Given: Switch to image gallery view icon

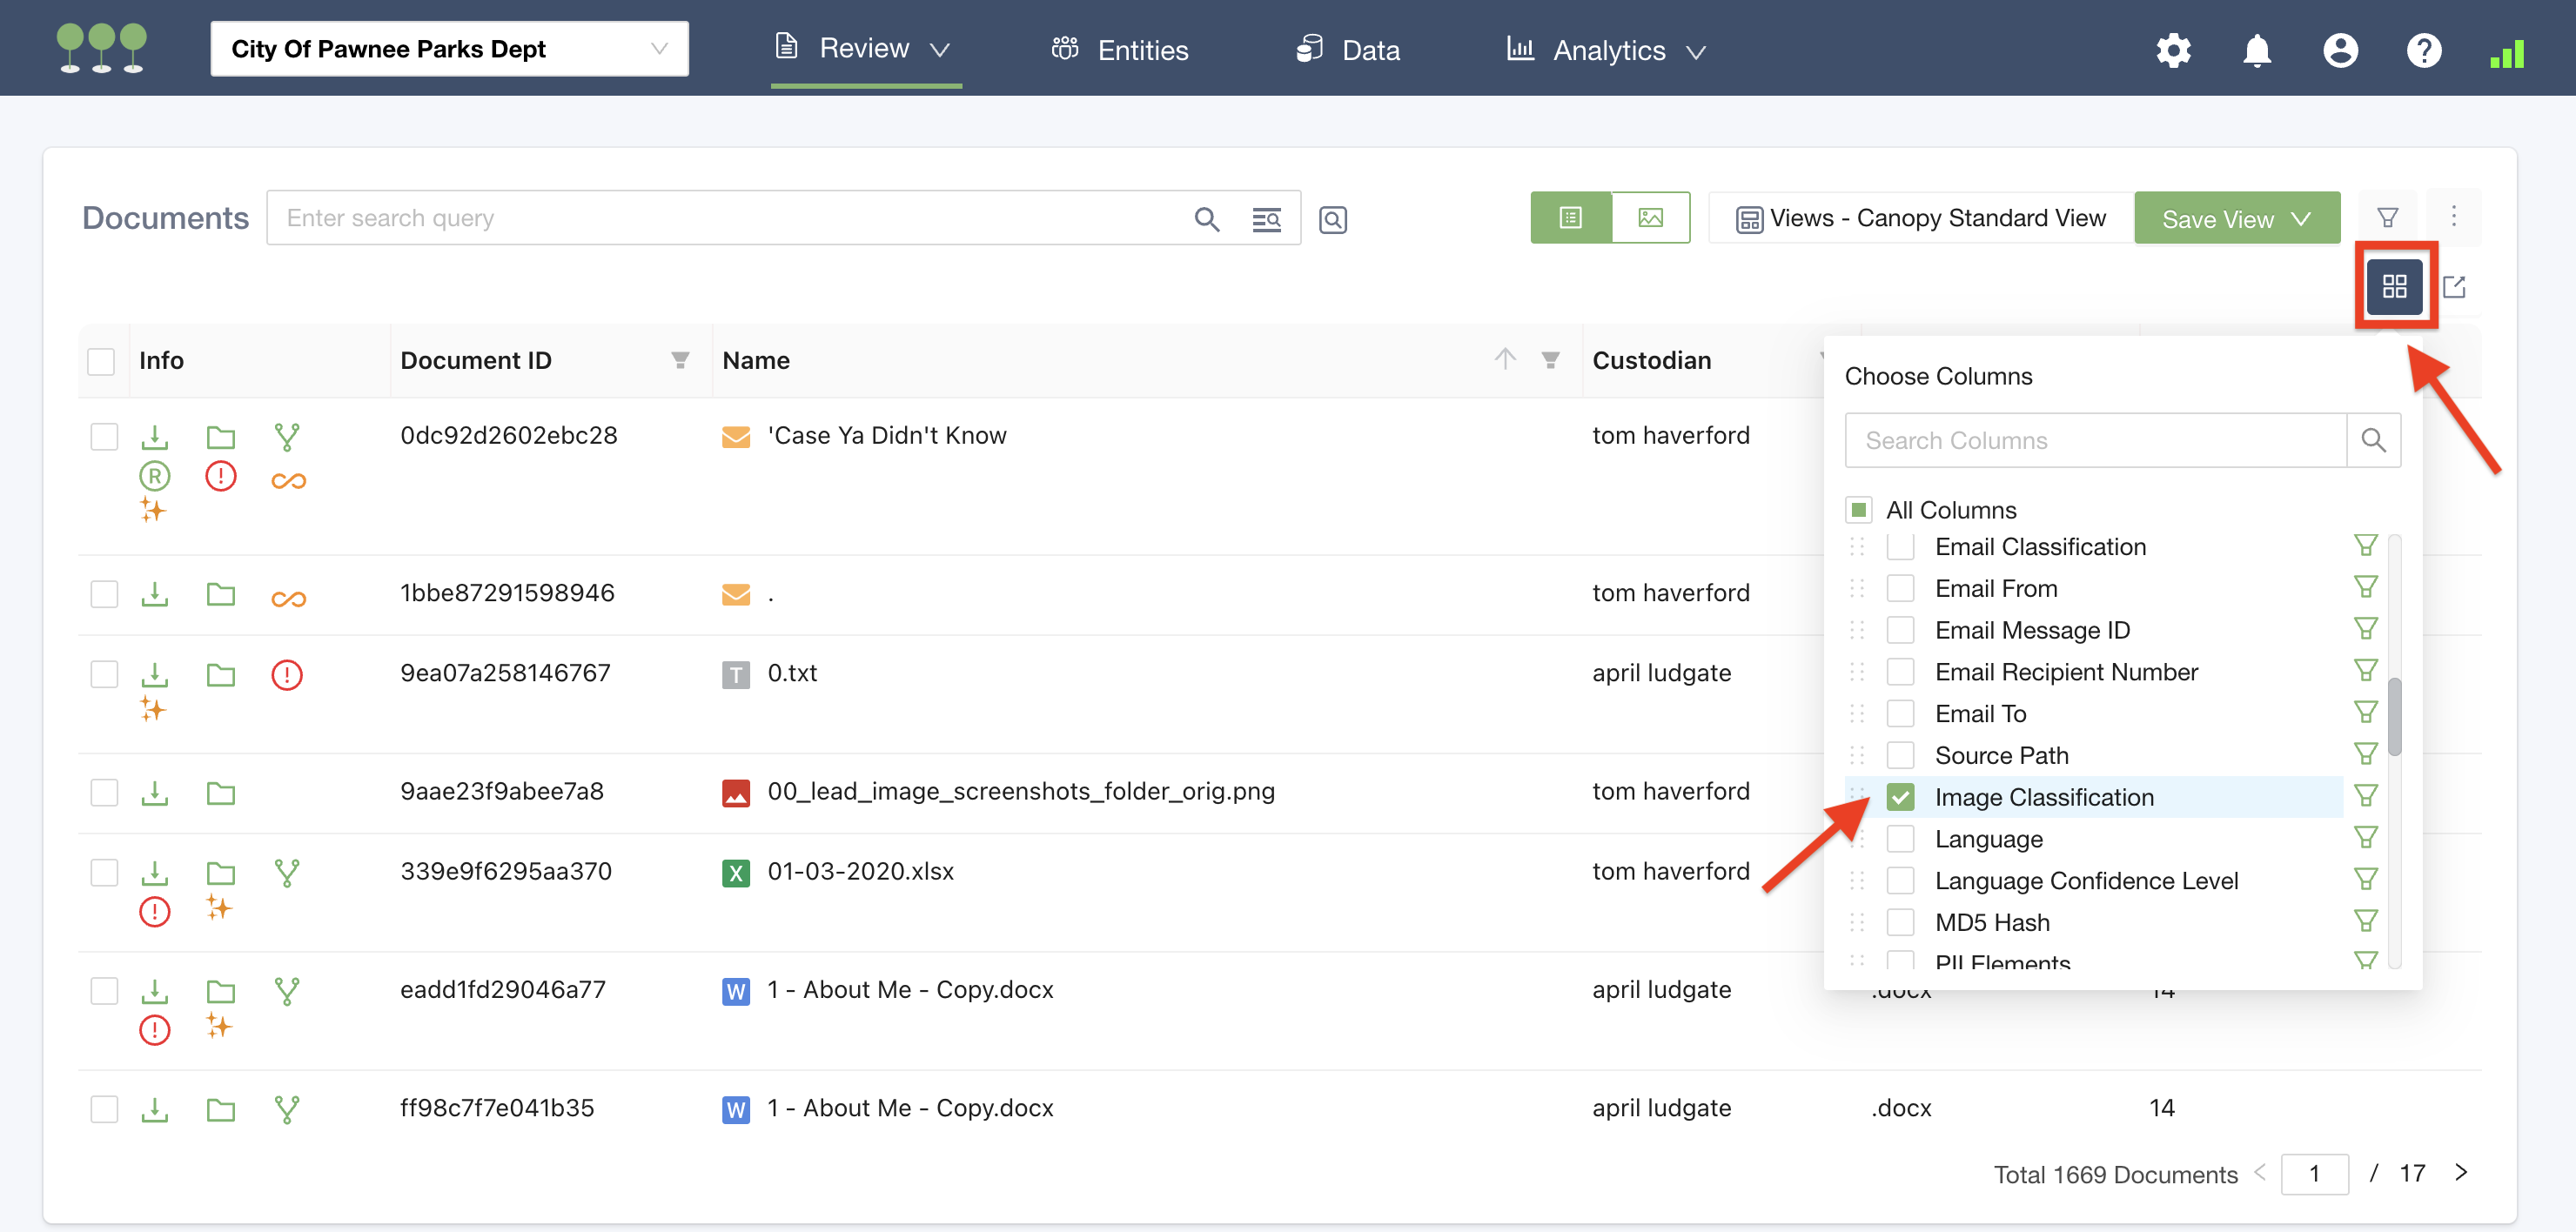Looking at the screenshot, I should [x=1650, y=218].
